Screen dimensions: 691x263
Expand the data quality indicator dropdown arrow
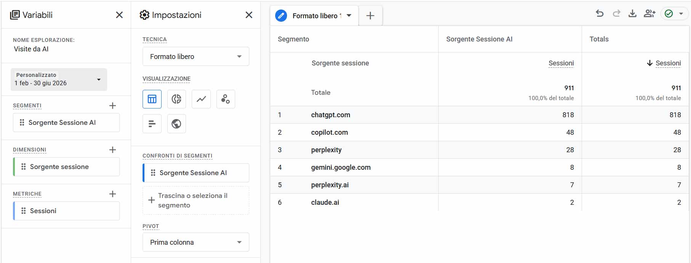coord(681,14)
